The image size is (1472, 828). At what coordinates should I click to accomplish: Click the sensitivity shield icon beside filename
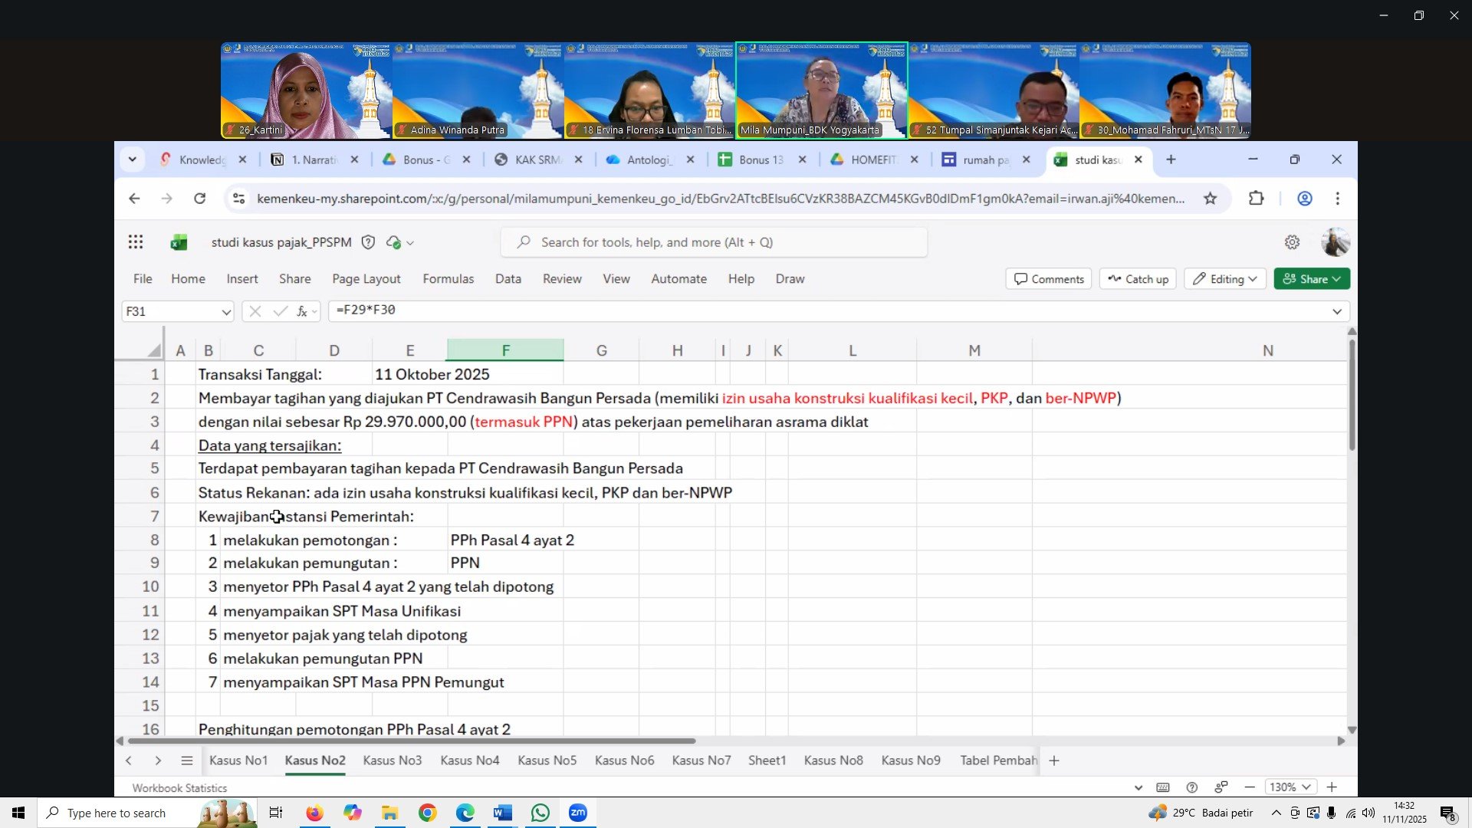click(x=368, y=242)
